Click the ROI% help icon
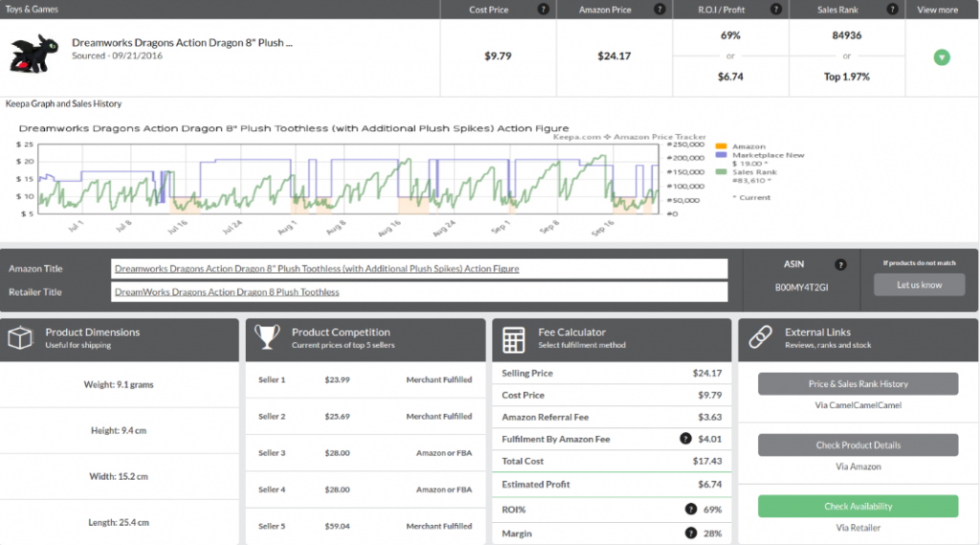The image size is (980, 545). click(691, 510)
